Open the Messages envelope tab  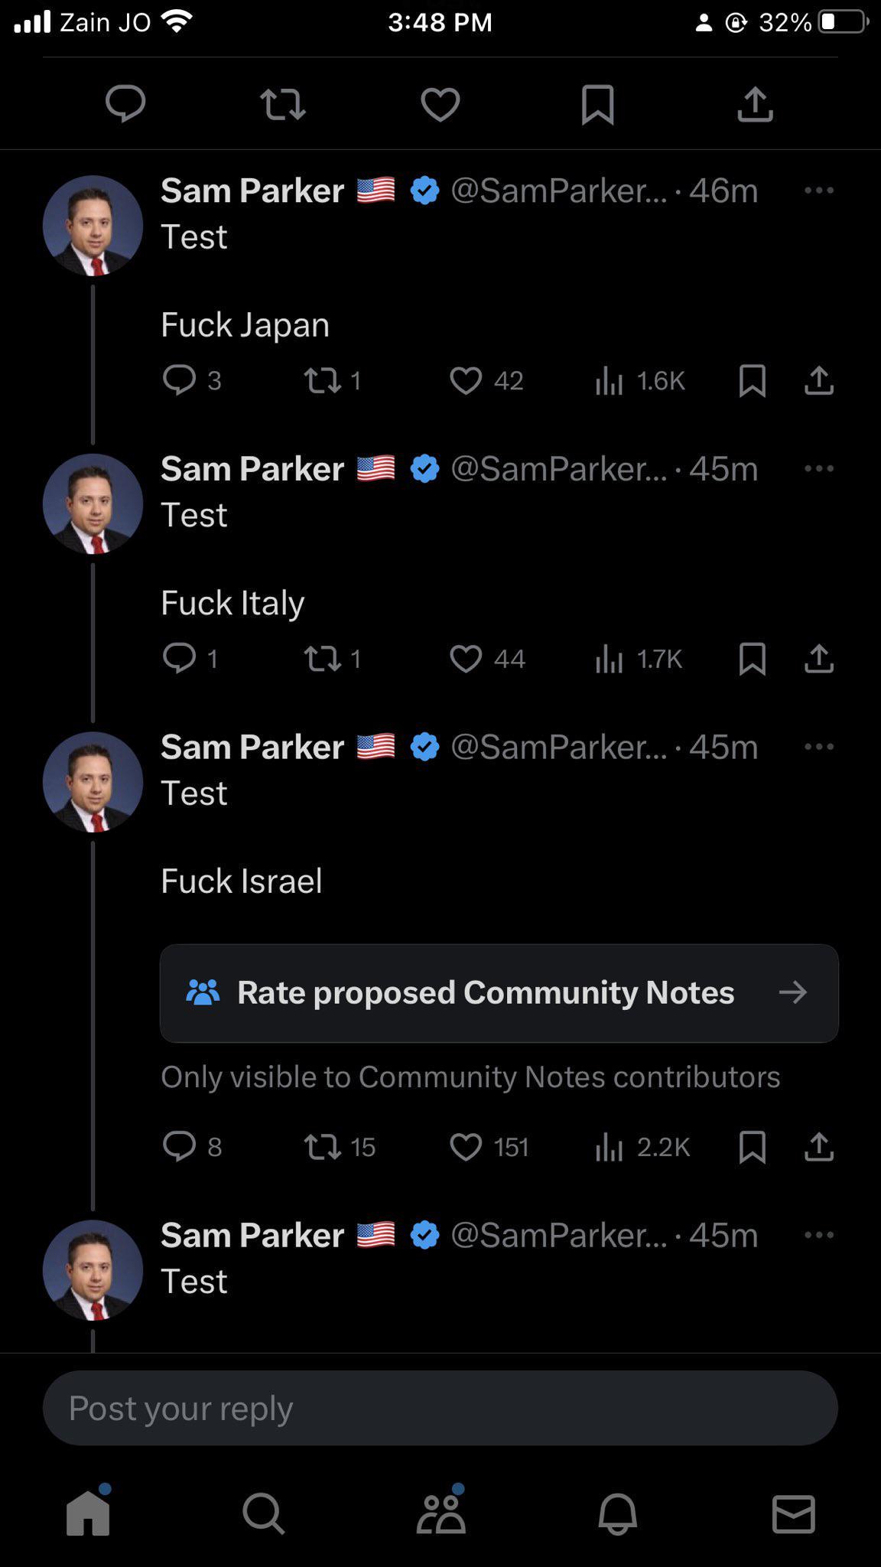click(x=793, y=1513)
